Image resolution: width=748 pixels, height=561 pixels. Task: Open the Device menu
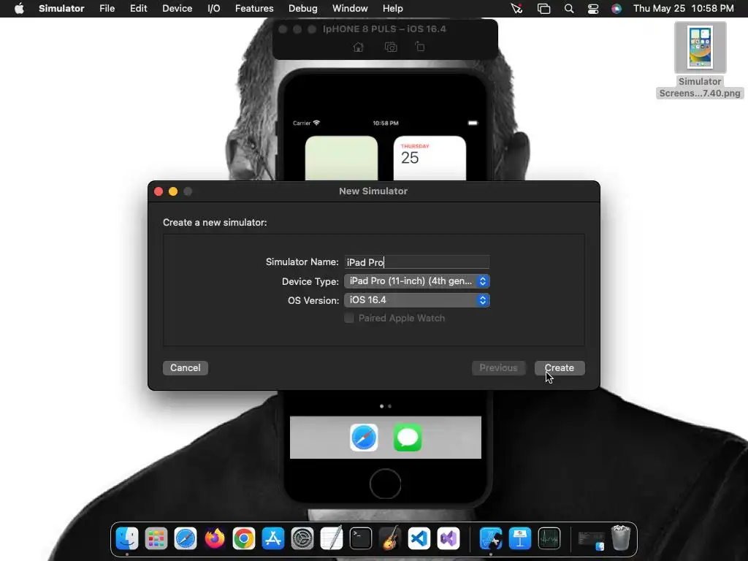point(177,9)
